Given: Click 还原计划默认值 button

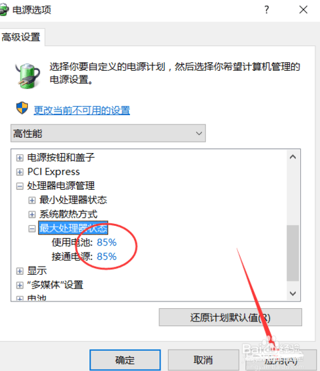Looking at the screenshot, I should point(230,318).
